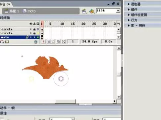Click the delete layer trash icon

pos(36,42)
